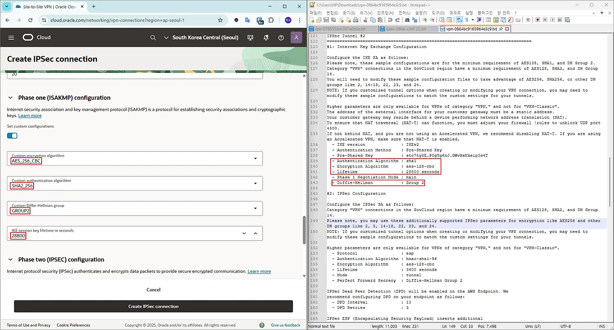Click the Print icon in Notepad++ toolbar
This screenshot has height=330, width=614.
click(x=355, y=20)
